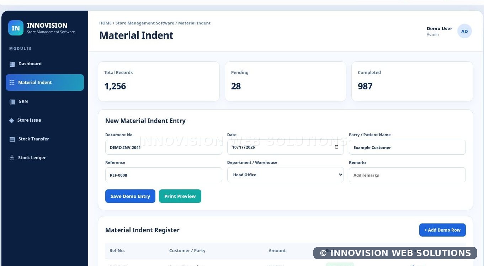Image resolution: width=484 pixels, height=266 pixels.
Task: Go to Dashboard module
Action: tap(45, 64)
